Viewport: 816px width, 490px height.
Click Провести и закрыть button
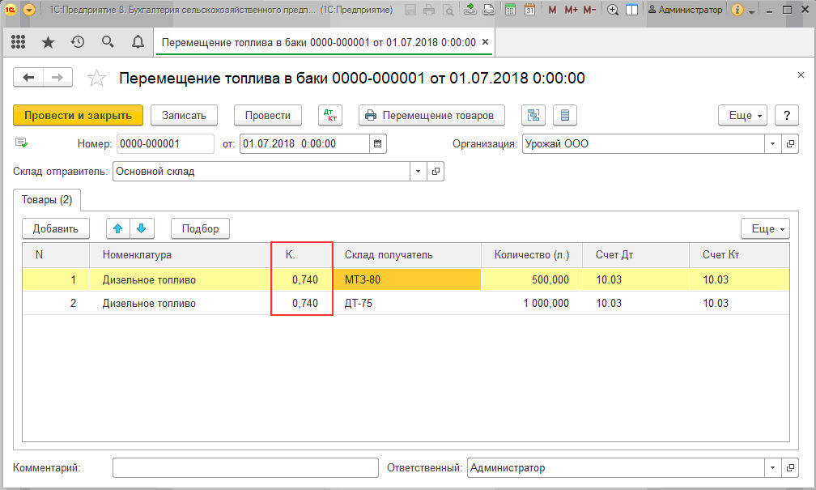[x=78, y=115]
